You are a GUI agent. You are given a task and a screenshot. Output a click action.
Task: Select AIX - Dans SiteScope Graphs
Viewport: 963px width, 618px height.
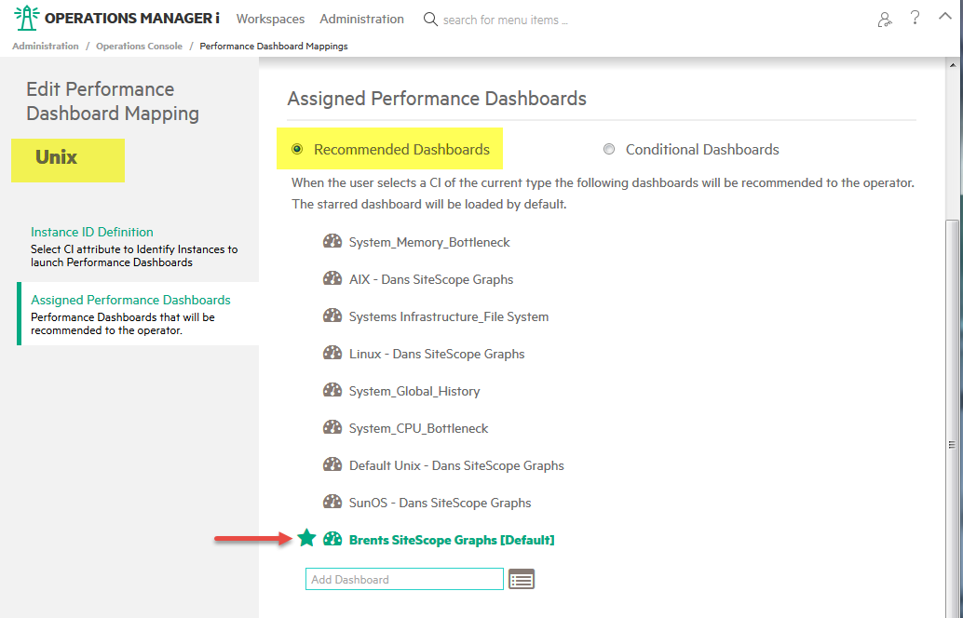pos(431,279)
